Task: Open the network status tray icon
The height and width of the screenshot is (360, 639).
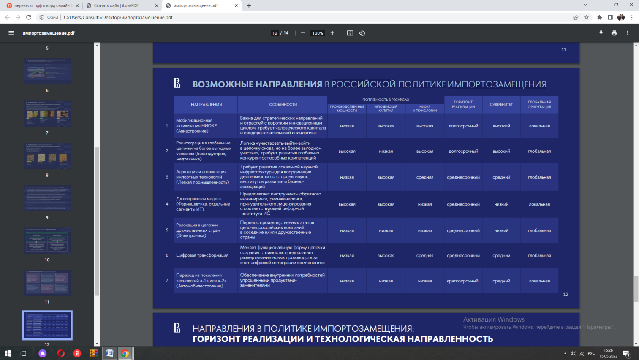Action: [582, 353]
